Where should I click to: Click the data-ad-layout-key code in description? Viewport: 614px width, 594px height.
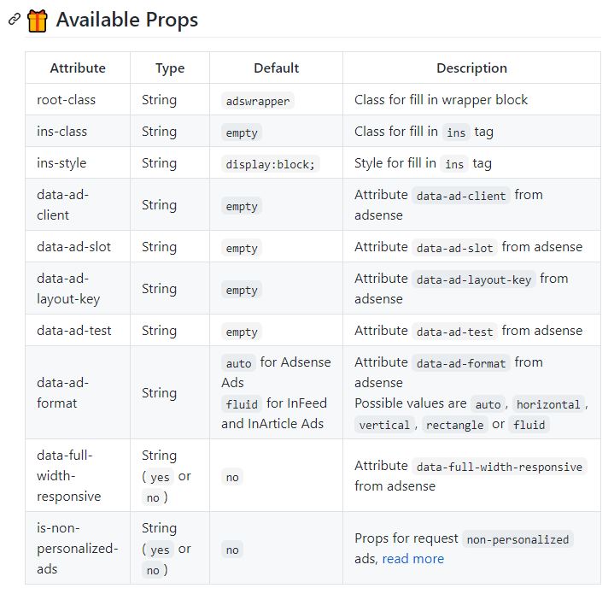(x=474, y=279)
